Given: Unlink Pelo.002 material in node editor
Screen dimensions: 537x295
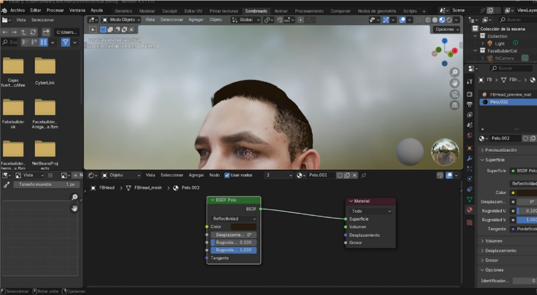Looking at the screenshot, I should coord(355,175).
